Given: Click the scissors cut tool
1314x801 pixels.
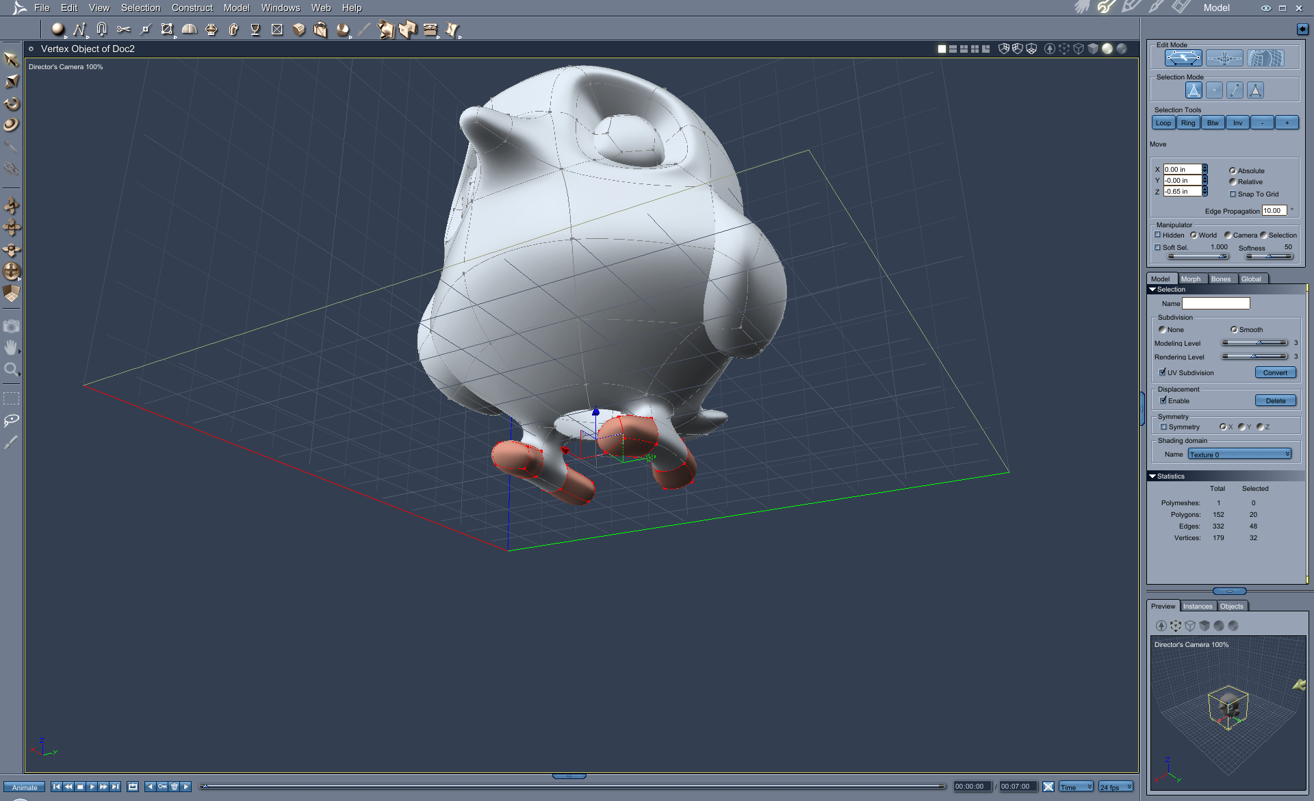Looking at the screenshot, I should click(123, 29).
